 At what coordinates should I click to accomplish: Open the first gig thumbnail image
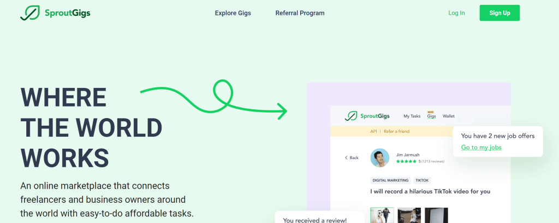382,215
